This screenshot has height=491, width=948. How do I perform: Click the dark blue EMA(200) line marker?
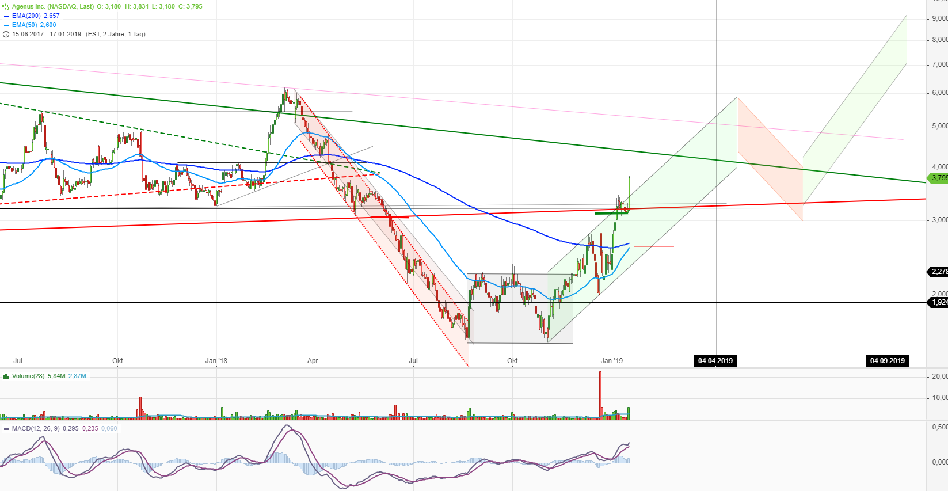coord(6,16)
